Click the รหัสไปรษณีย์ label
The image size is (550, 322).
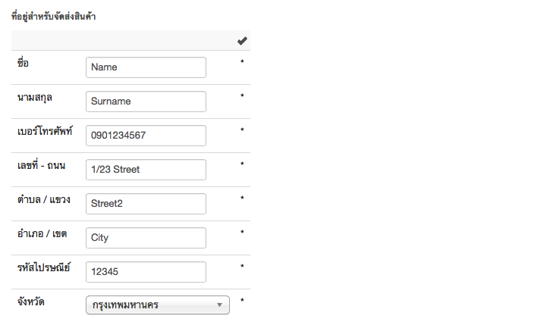tap(43, 268)
